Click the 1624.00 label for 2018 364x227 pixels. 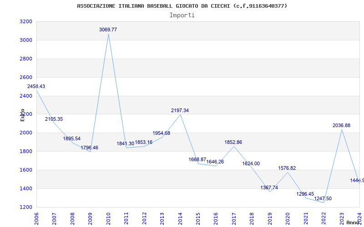click(251, 163)
